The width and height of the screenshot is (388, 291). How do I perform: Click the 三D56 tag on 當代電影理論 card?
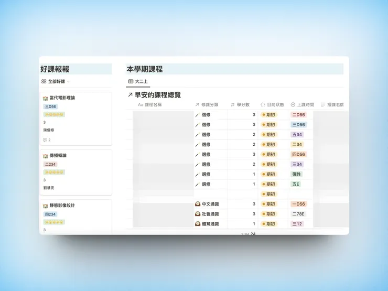tap(50, 106)
